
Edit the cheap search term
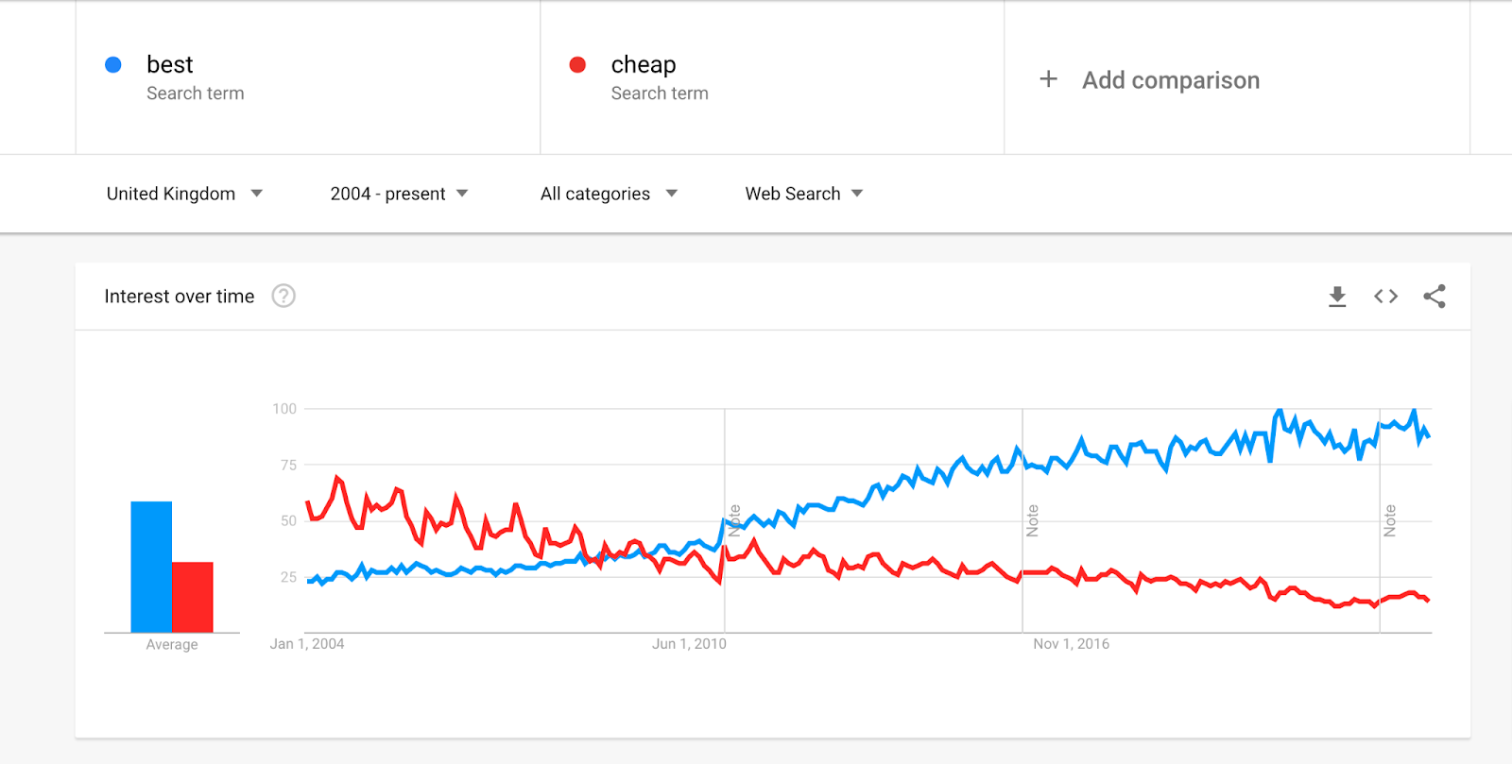(772, 77)
